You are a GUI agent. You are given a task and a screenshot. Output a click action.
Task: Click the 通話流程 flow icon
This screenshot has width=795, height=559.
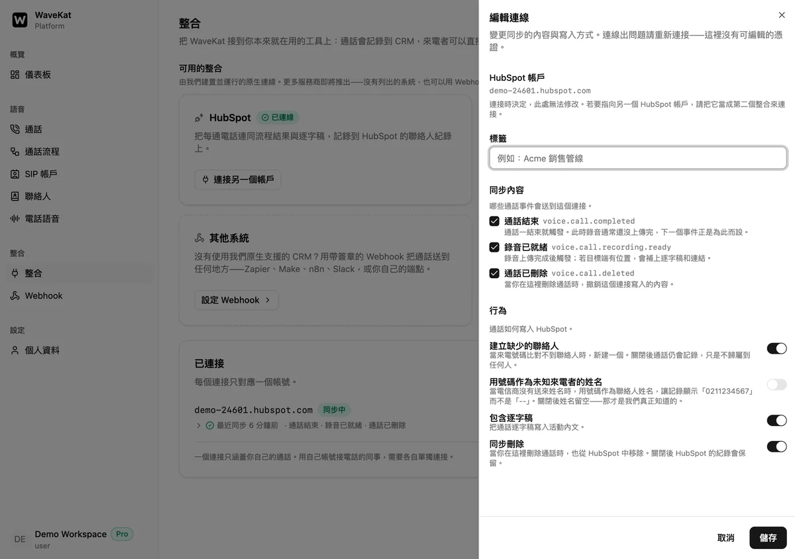click(x=15, y=152)
